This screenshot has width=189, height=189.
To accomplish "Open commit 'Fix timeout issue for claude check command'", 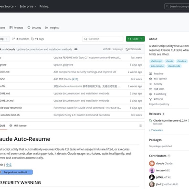I will (87, 108).
